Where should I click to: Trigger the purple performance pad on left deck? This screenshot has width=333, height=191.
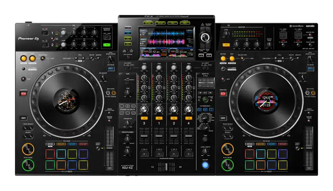83,154
